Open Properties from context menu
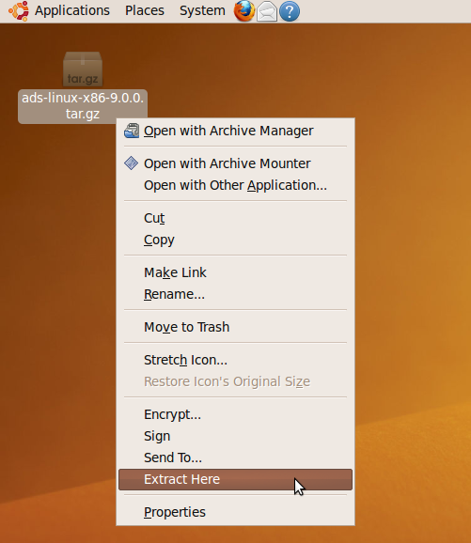 click(235, 512)
